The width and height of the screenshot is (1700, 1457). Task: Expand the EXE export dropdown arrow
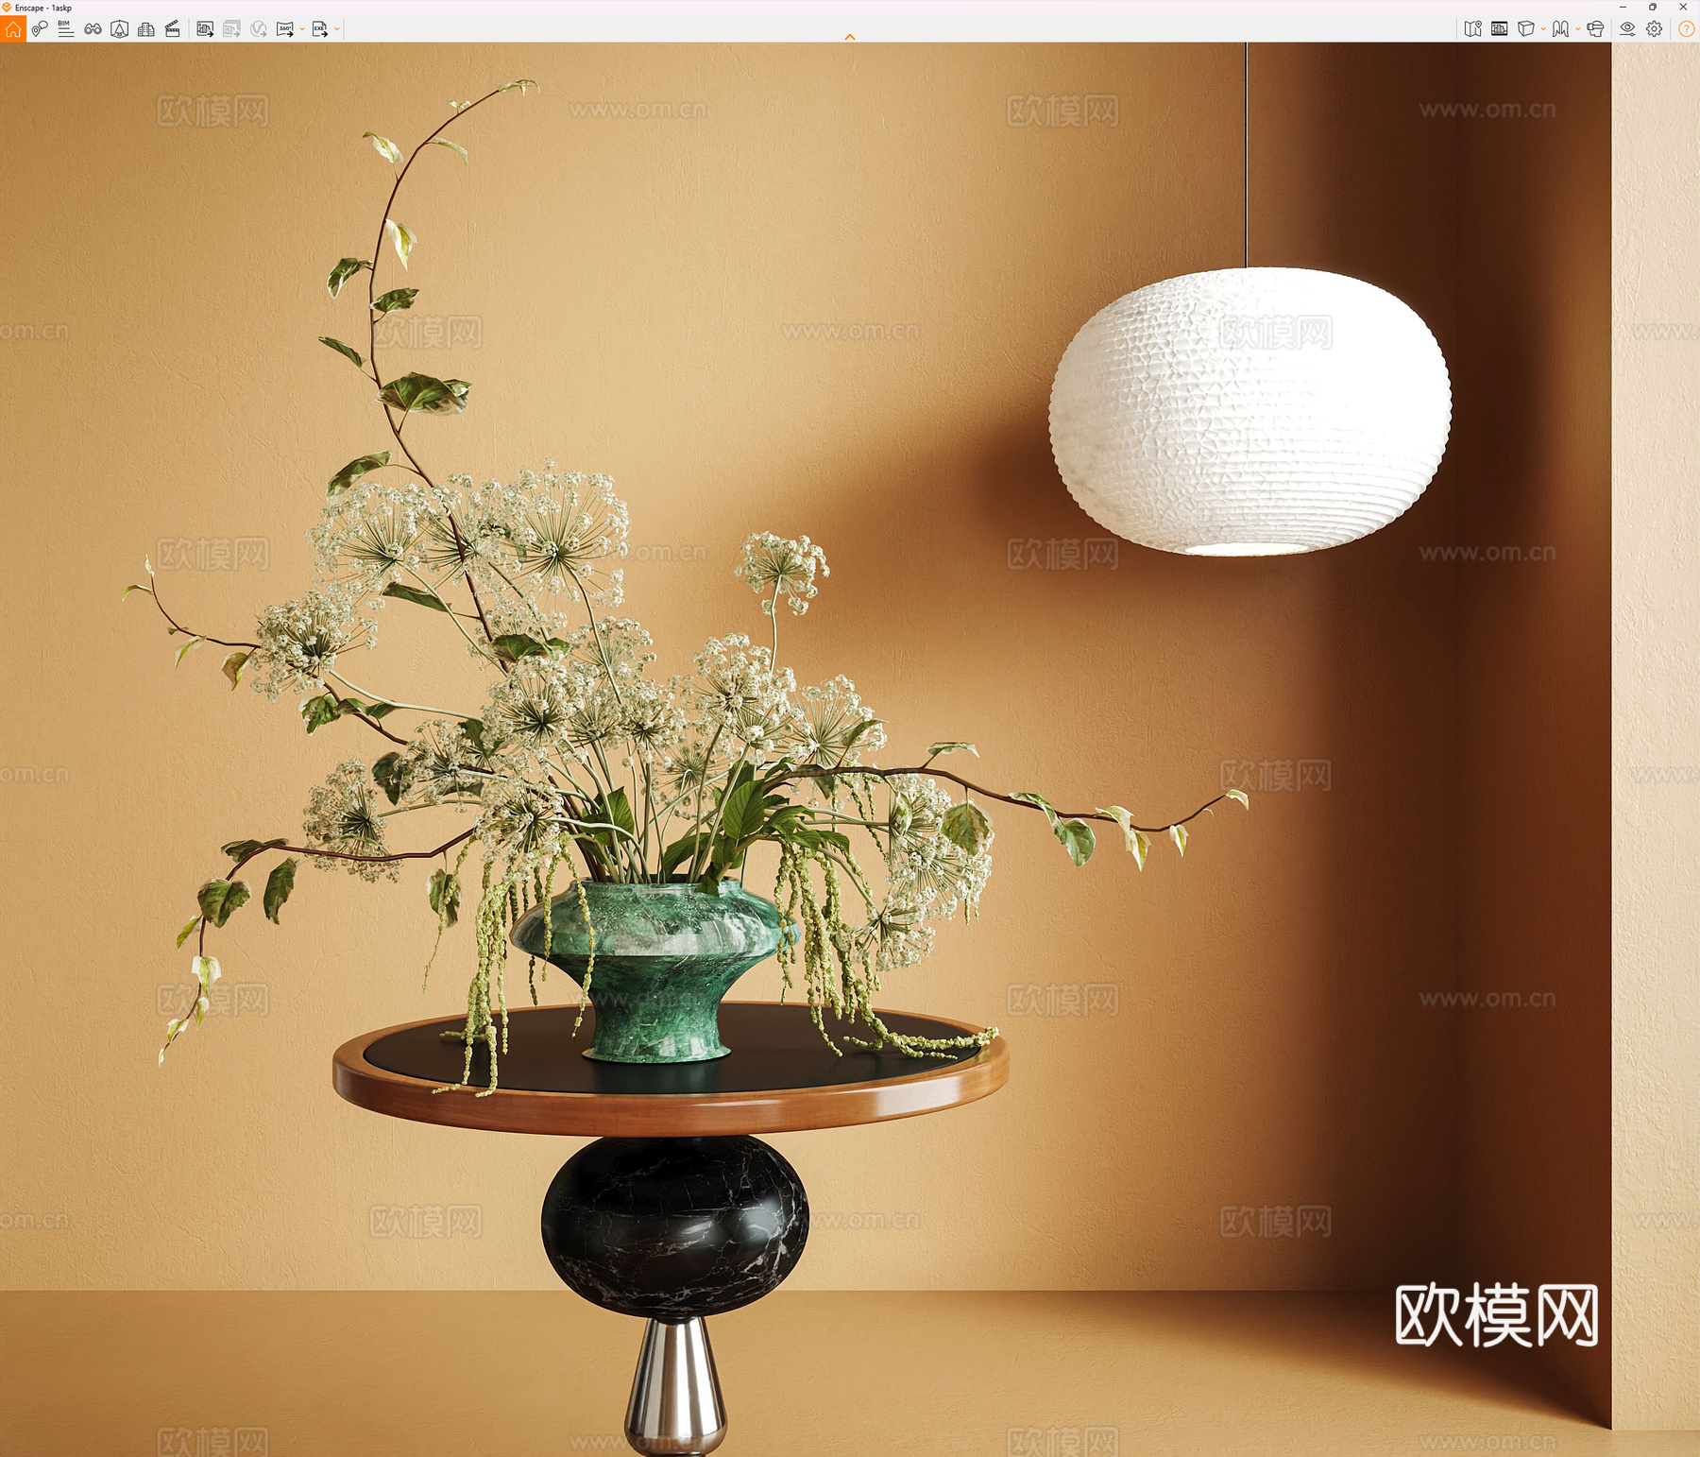337,29
